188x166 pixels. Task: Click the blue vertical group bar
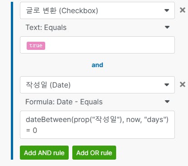[12, 81]
